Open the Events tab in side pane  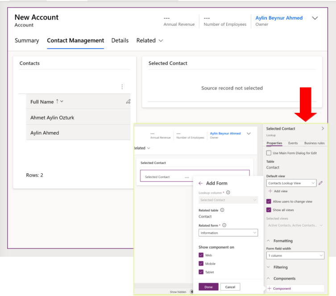pos(293,143)
